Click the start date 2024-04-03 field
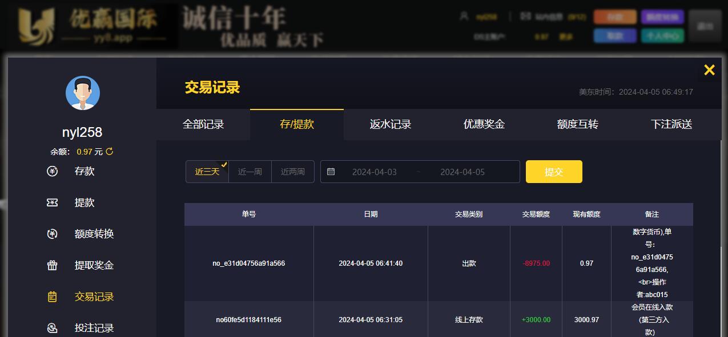The width and height of the screenshot is (728, 337). (375, 172)
